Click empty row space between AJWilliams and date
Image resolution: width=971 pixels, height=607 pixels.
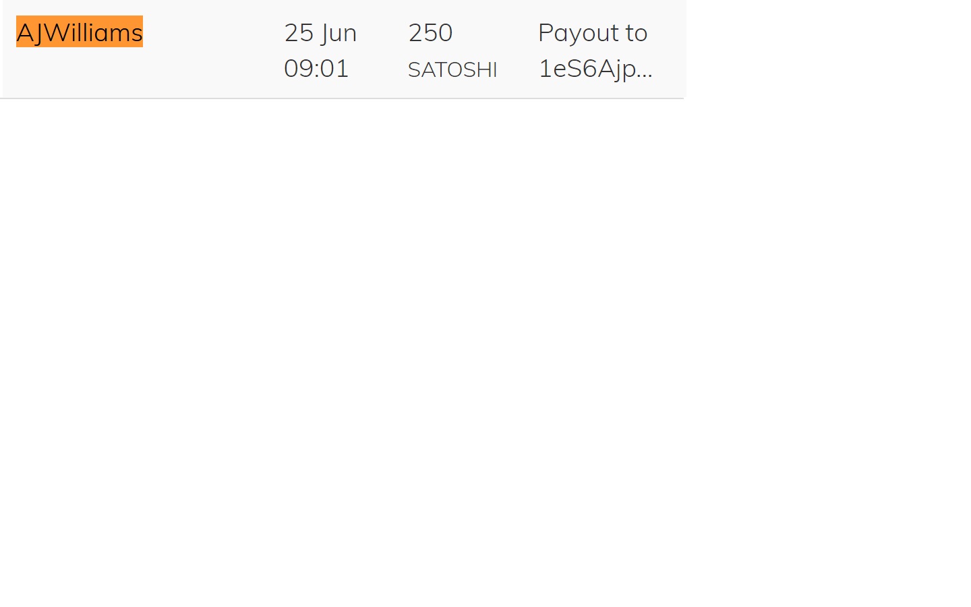click(x=212, y=49)
